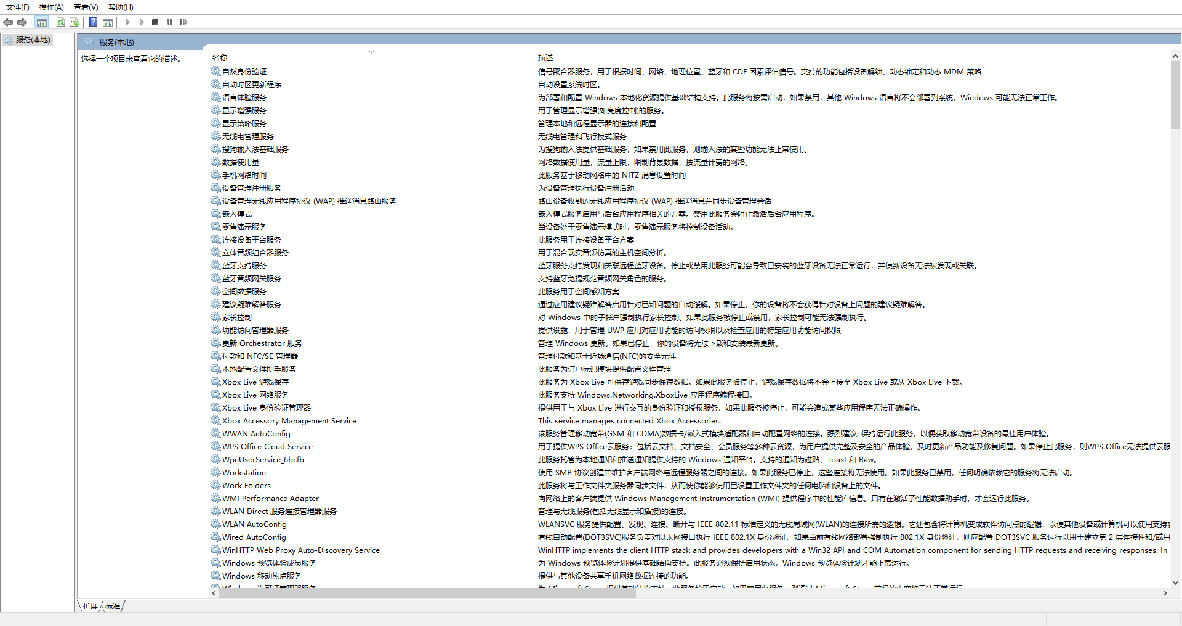Click the 描述 column header
This screenshot has width=1182, height=626.
click(545, 58)
